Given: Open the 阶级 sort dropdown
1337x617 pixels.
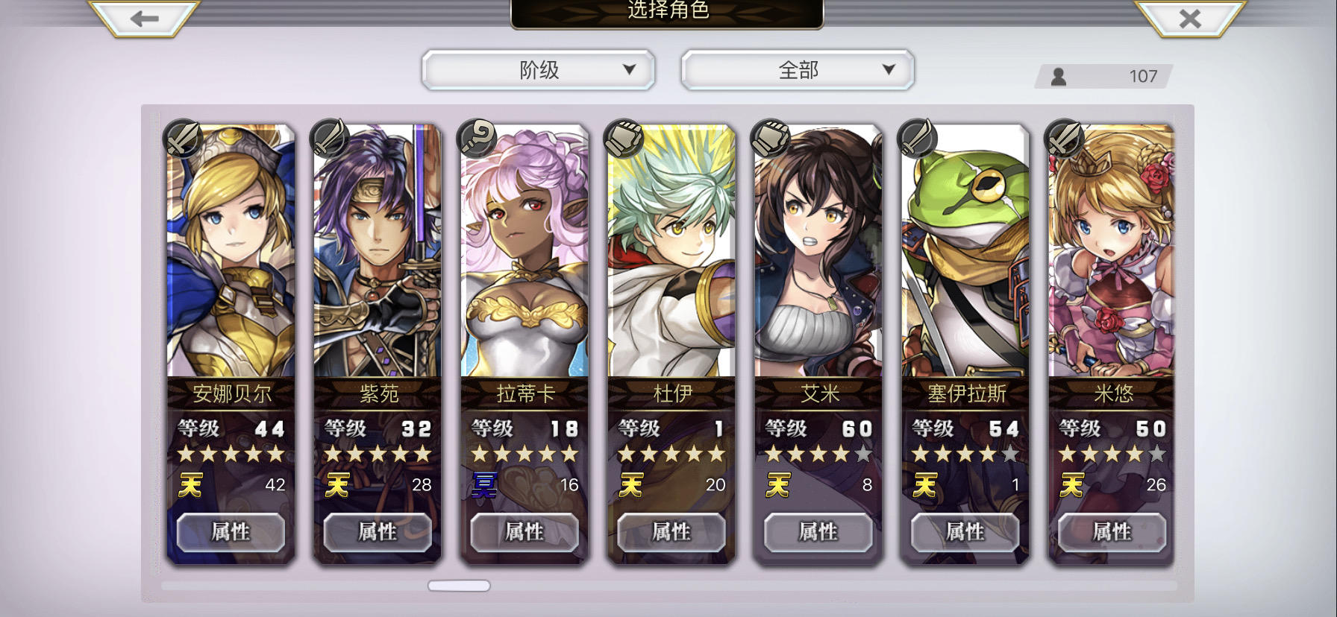Looking at the screenshot, I should 539,70.
